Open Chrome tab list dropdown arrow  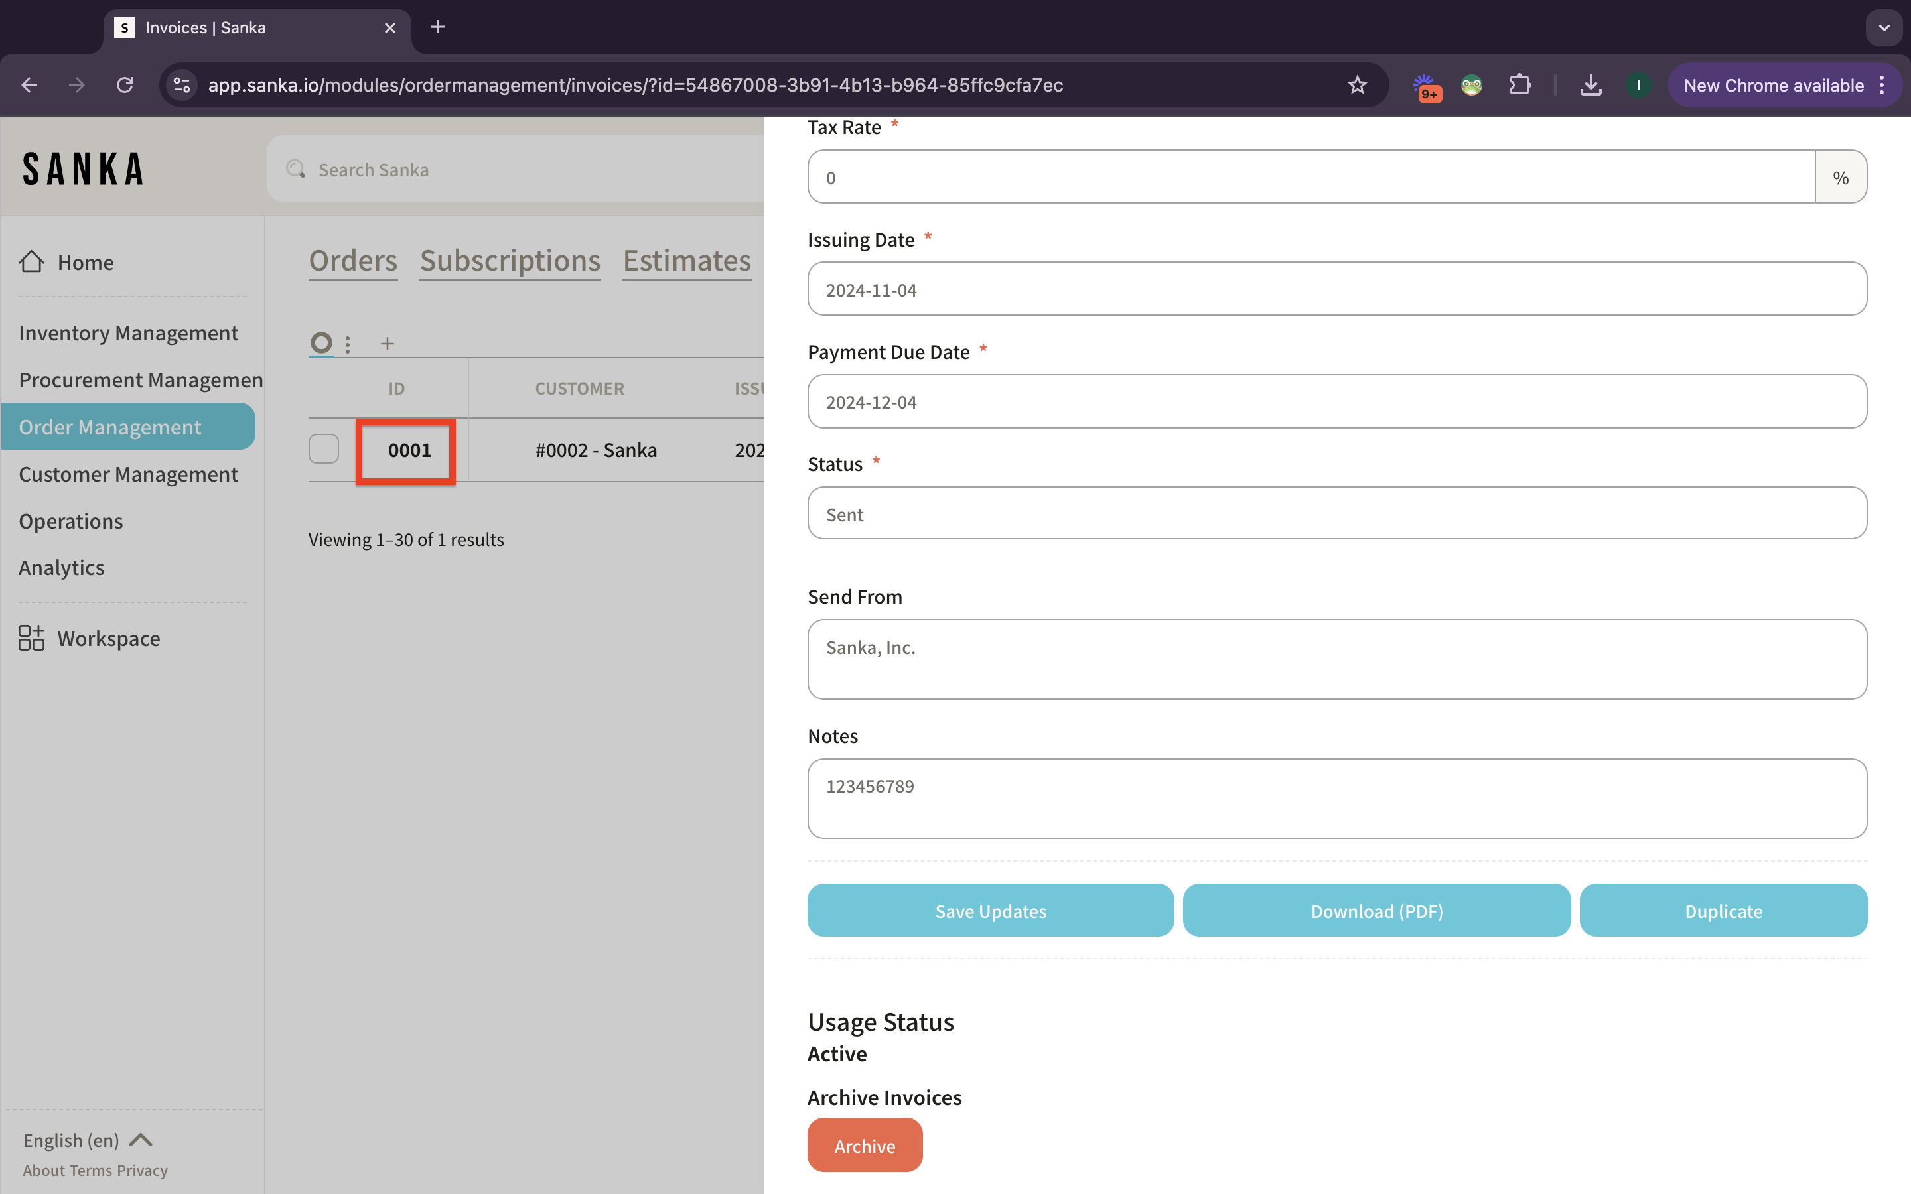(x=1884, y=28)
